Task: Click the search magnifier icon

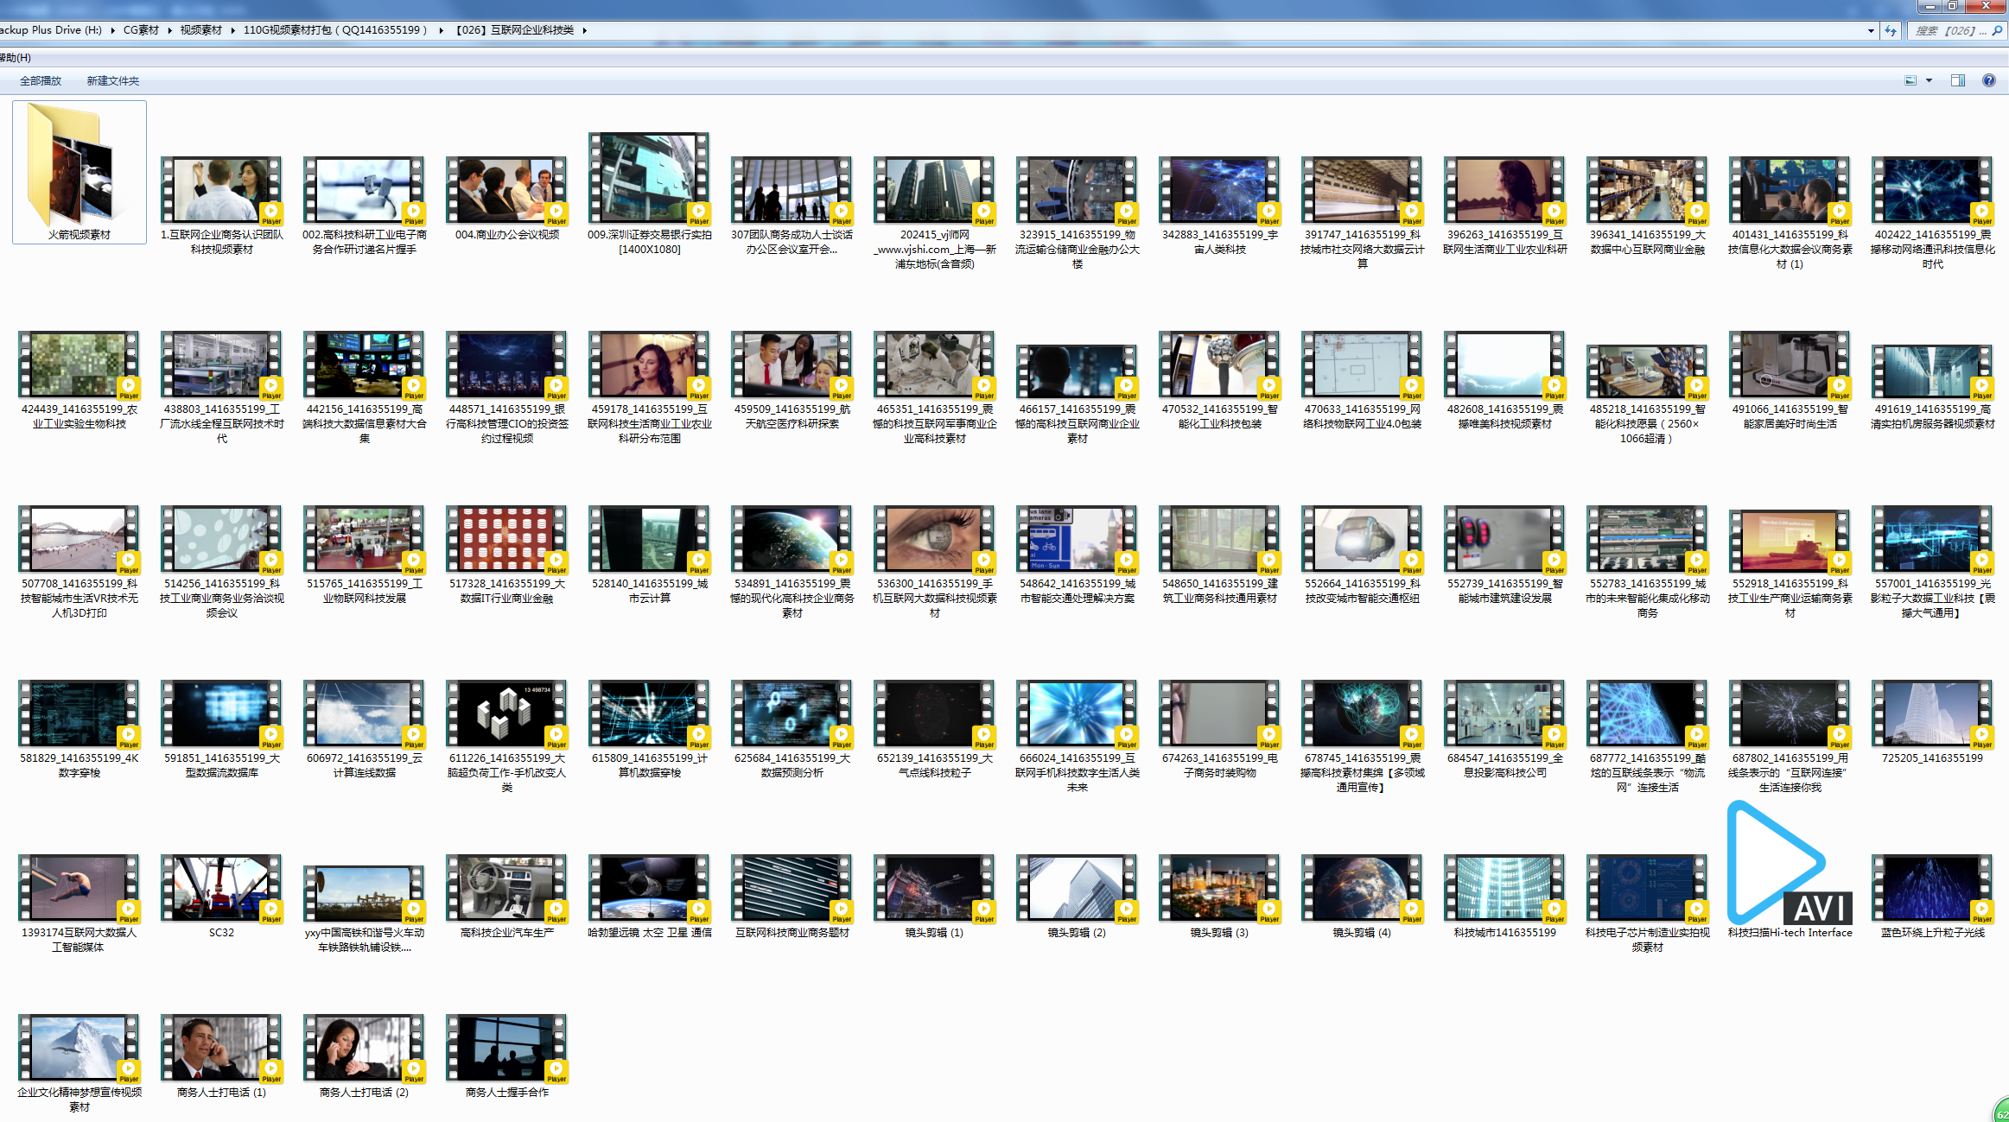Action: tap(1997, 30)
